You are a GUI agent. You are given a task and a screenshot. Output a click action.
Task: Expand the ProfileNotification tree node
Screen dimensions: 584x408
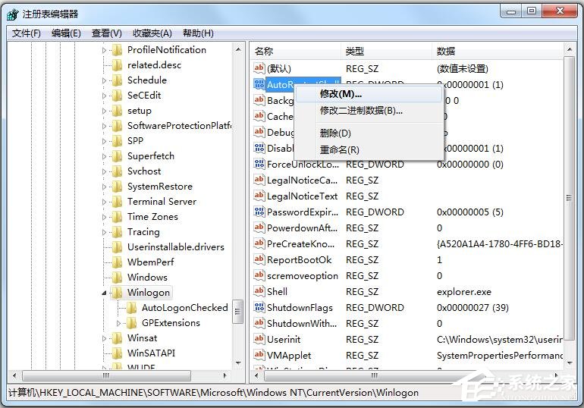[x=105, y=50]
